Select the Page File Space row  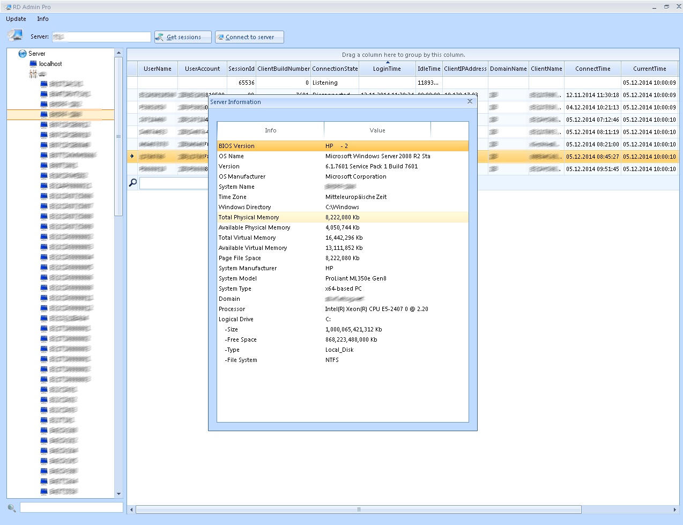click(343, 258)
